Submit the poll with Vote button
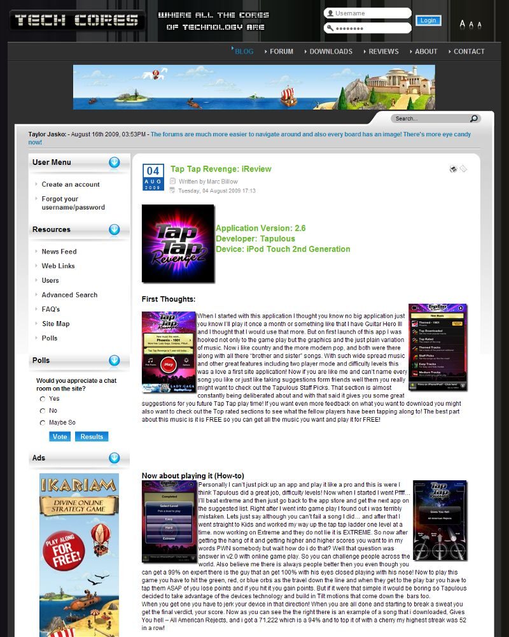 click(60, 437)
